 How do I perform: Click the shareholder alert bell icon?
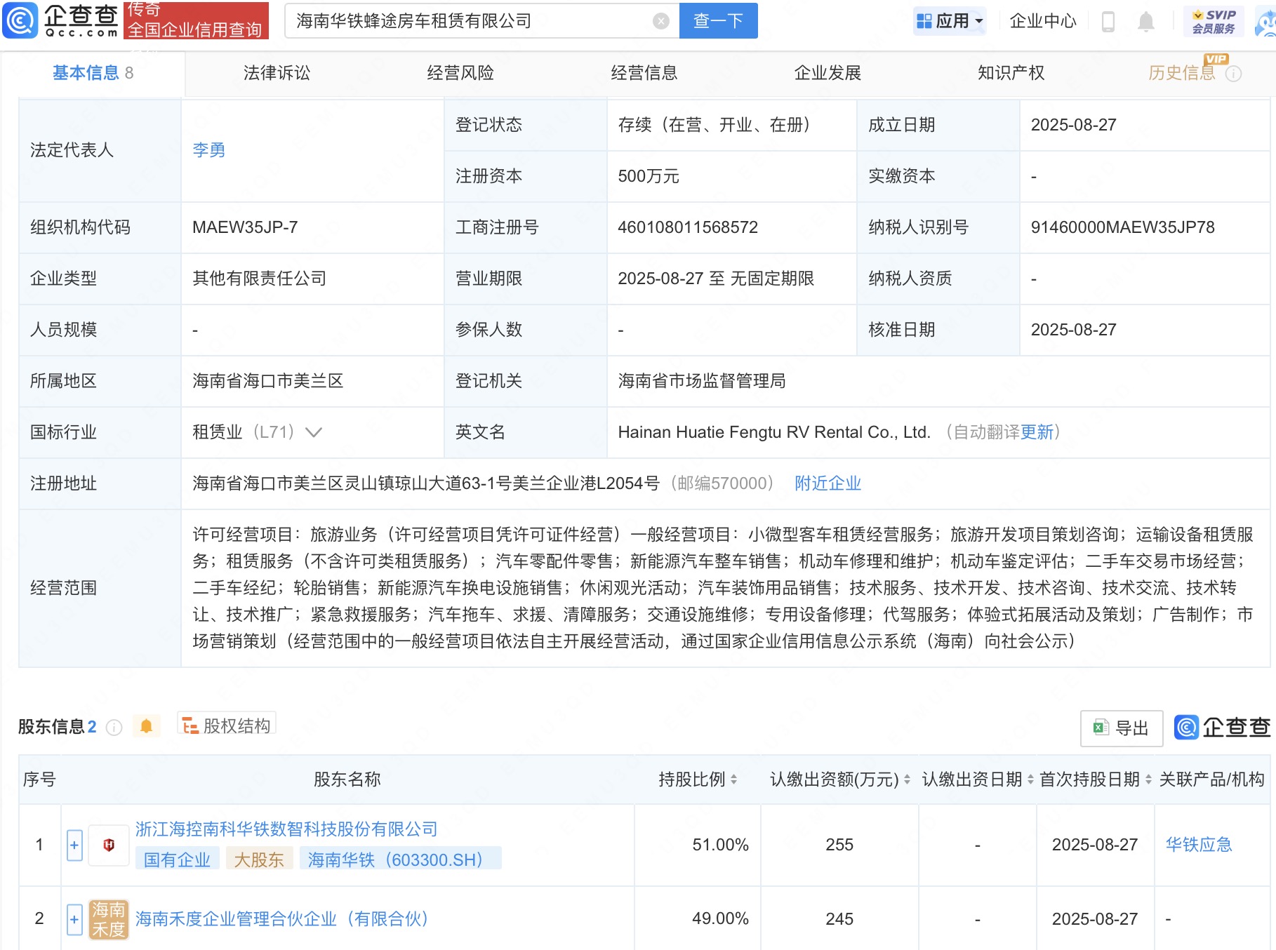click(x=146, y=726)
